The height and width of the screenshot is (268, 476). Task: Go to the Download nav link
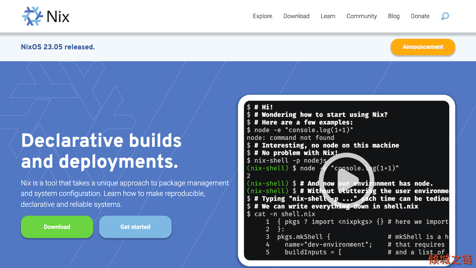coord(296,16)
